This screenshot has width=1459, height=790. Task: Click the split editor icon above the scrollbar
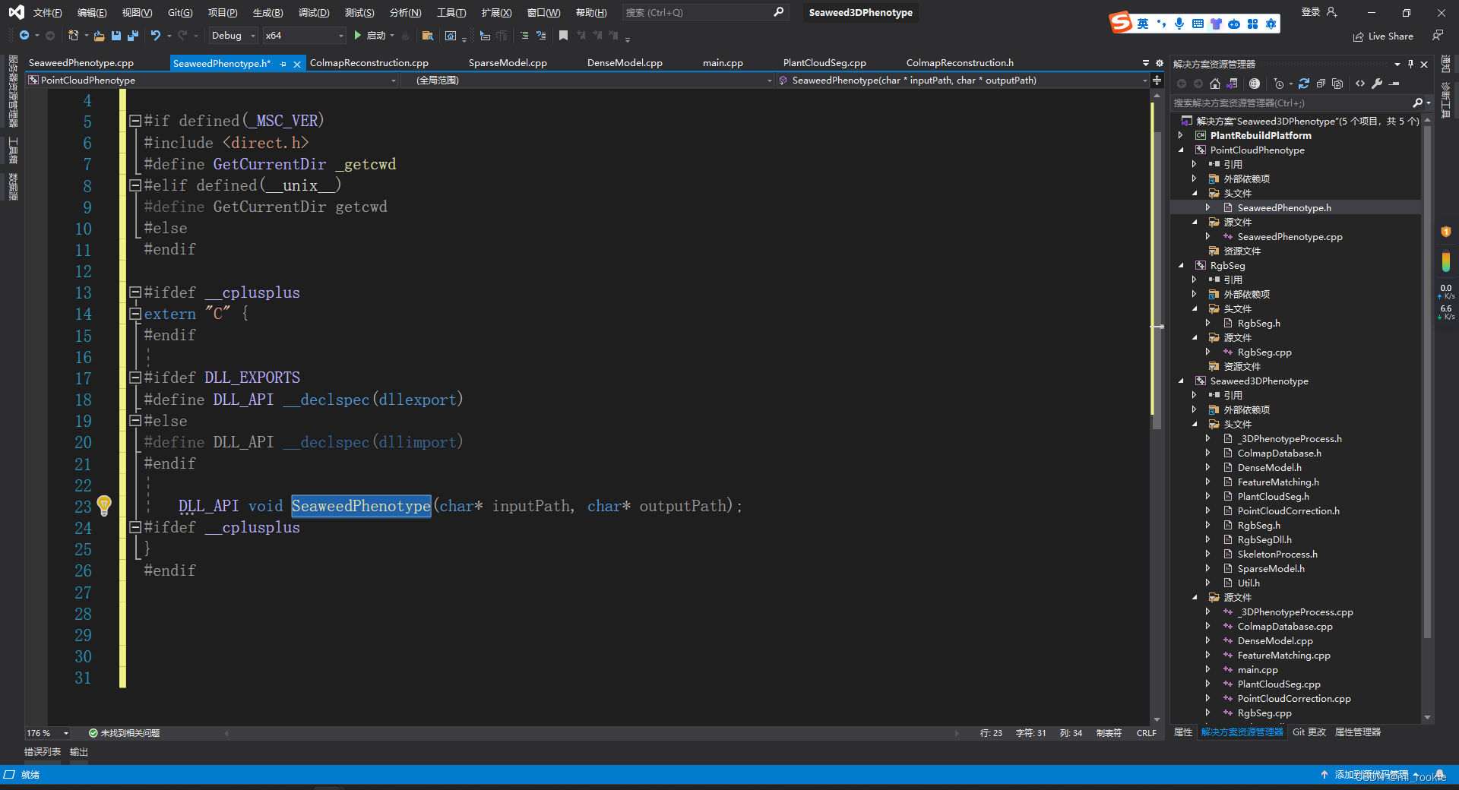tap(1157, 80)
